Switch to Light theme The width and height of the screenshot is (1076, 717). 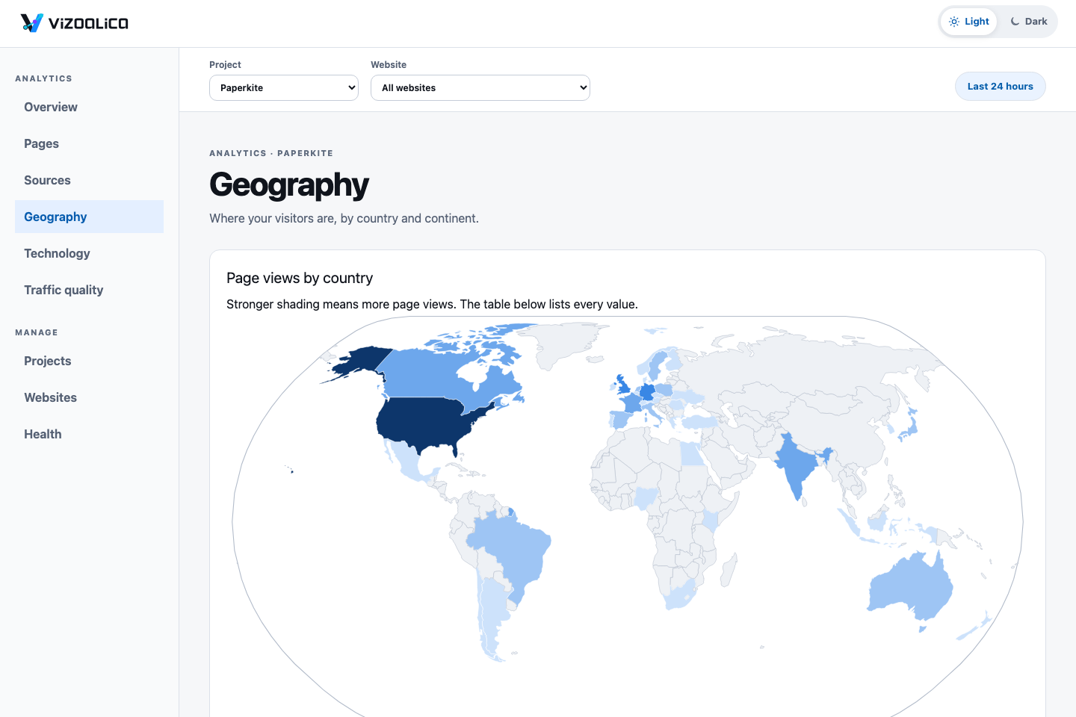(968, 22)
